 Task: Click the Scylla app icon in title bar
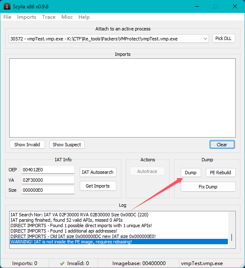pos(7,7)
